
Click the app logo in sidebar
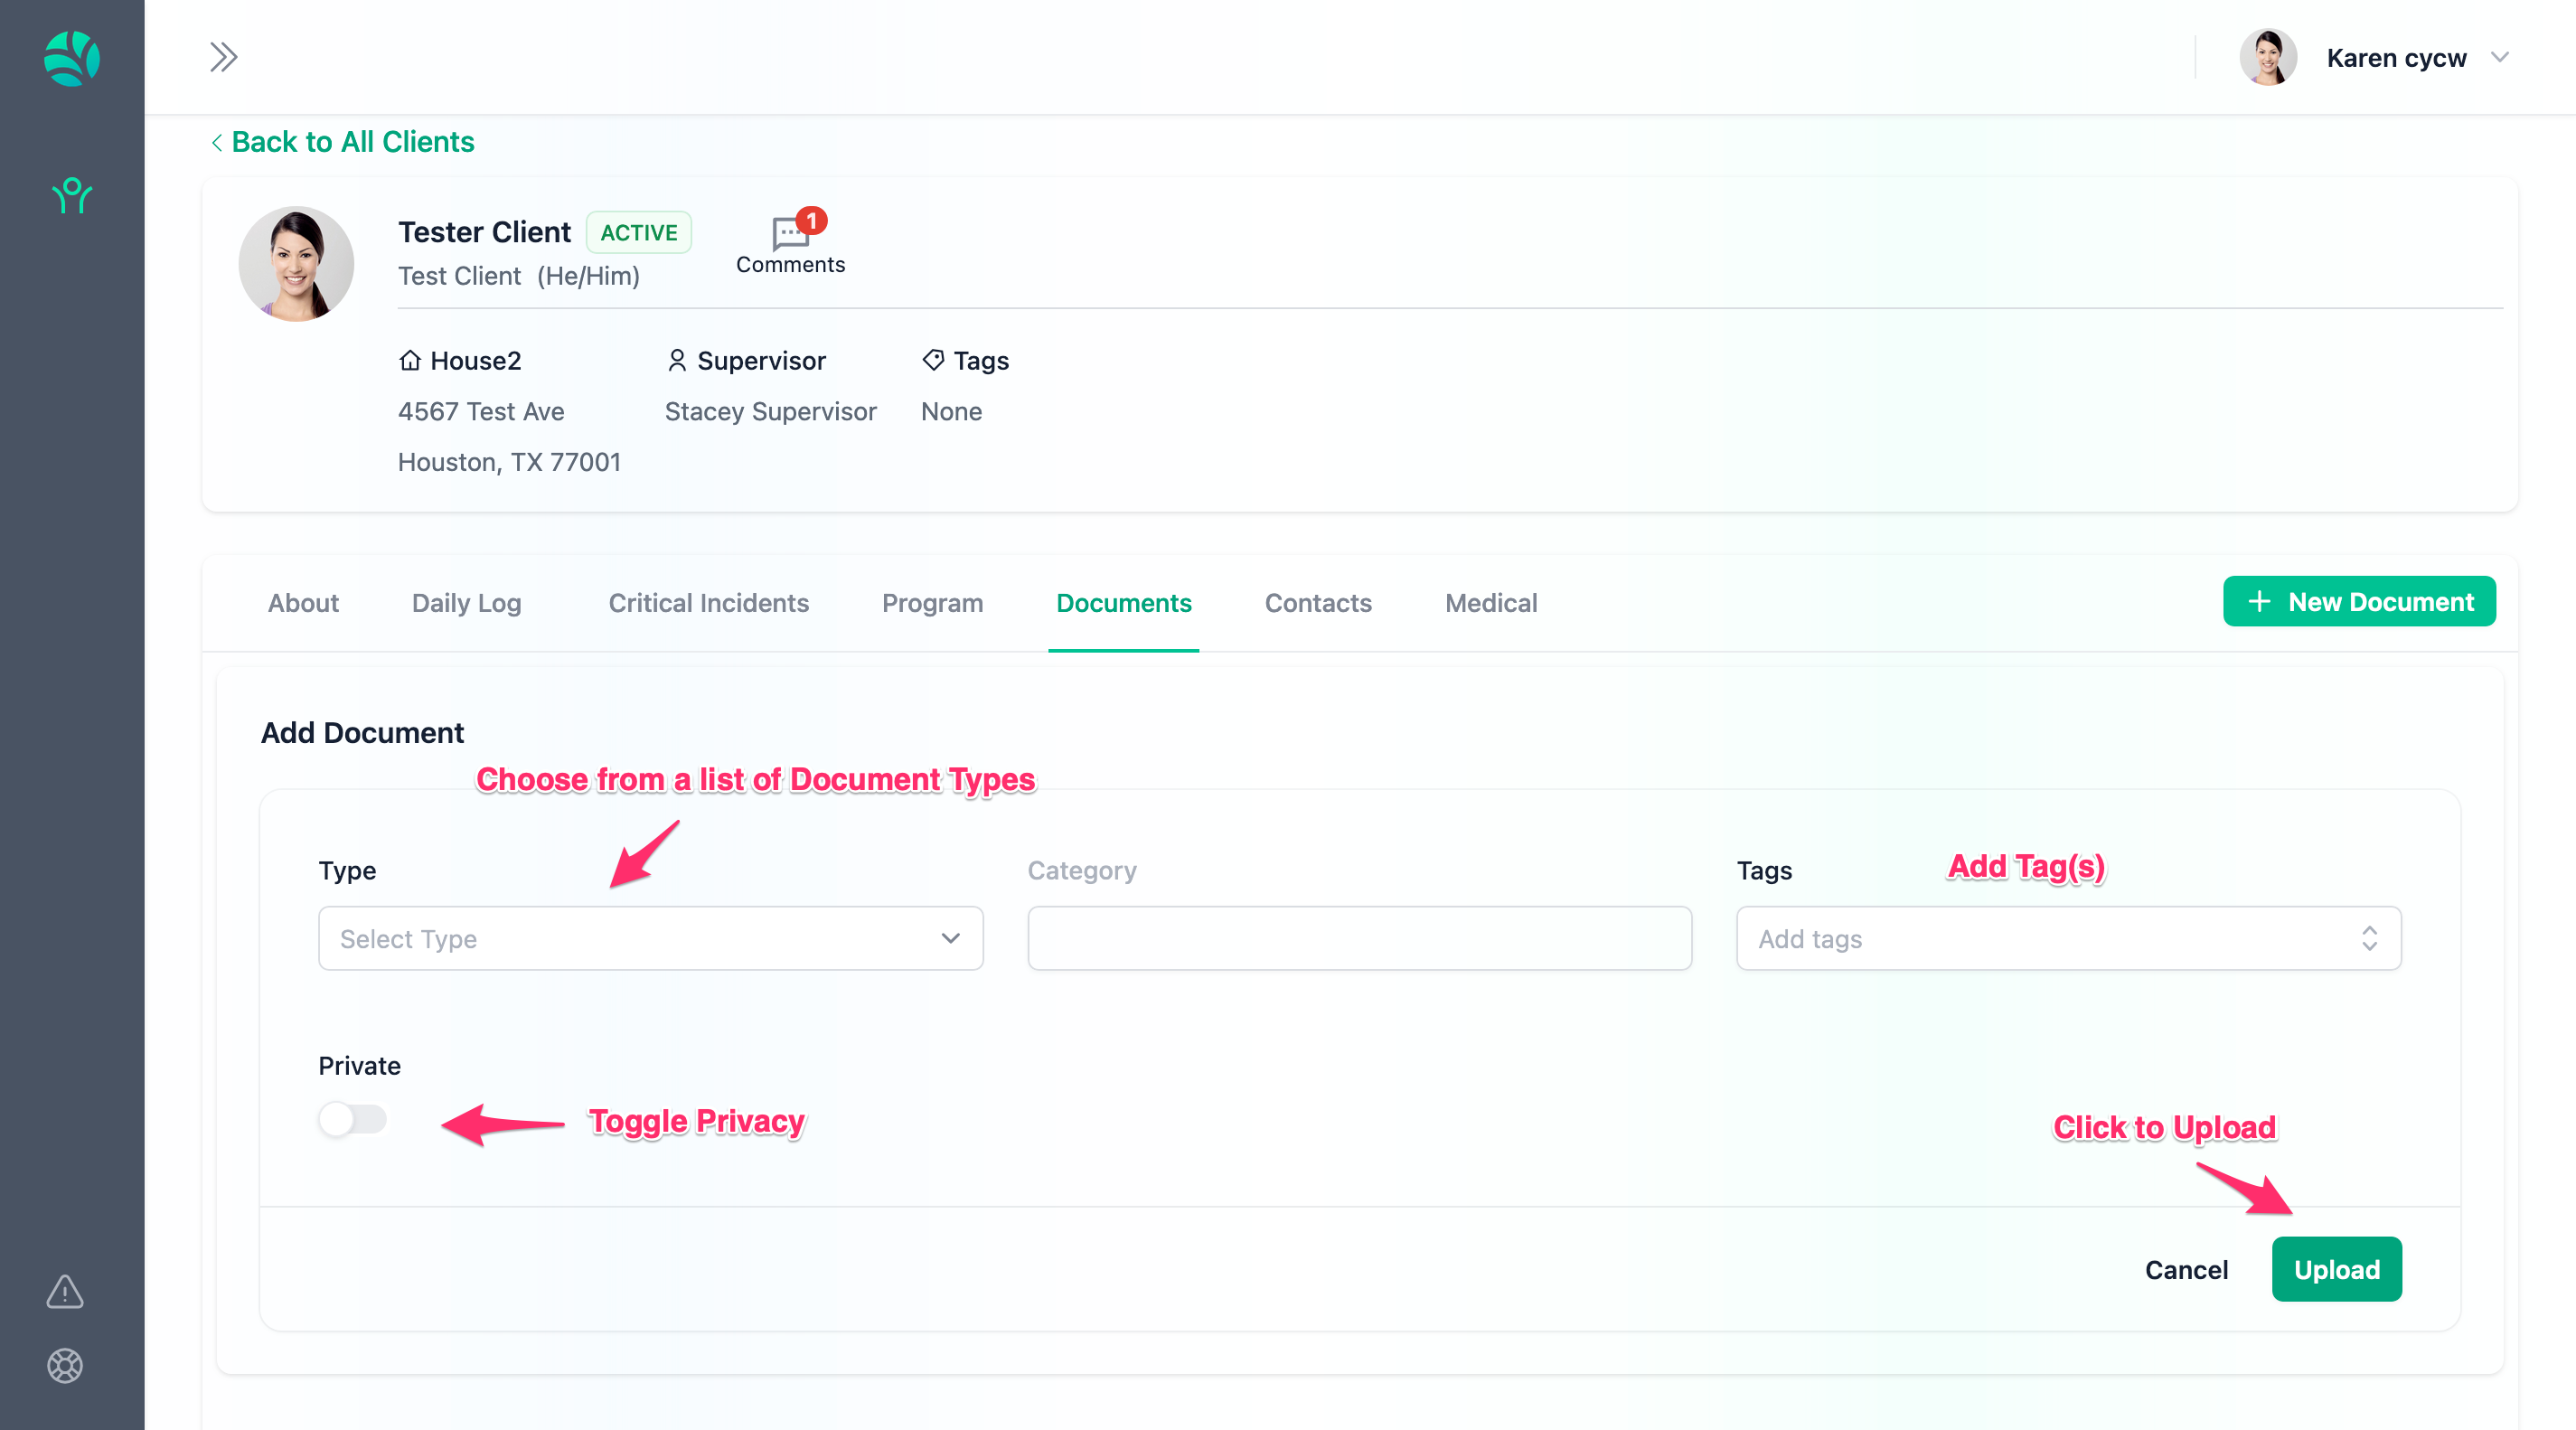point(72,58)
